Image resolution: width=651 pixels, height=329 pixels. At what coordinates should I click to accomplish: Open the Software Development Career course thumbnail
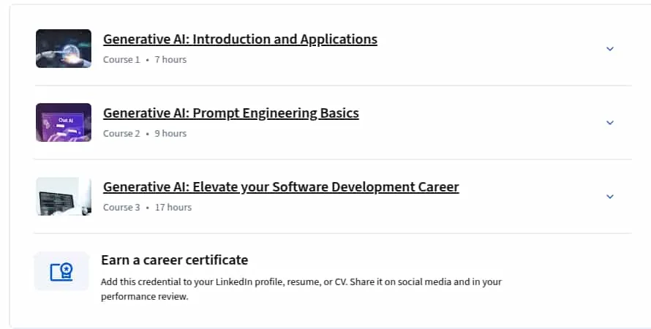click(64, 196)
